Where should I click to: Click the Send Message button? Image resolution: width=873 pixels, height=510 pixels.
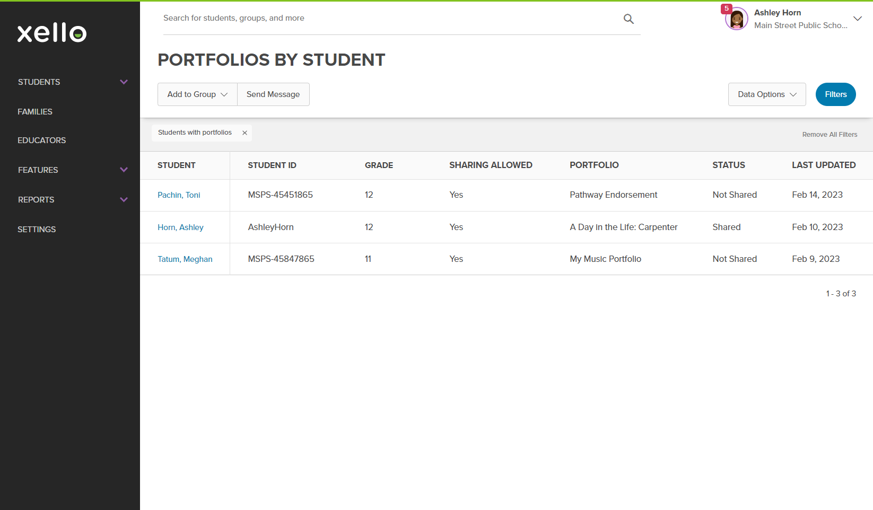coord(273,94)
